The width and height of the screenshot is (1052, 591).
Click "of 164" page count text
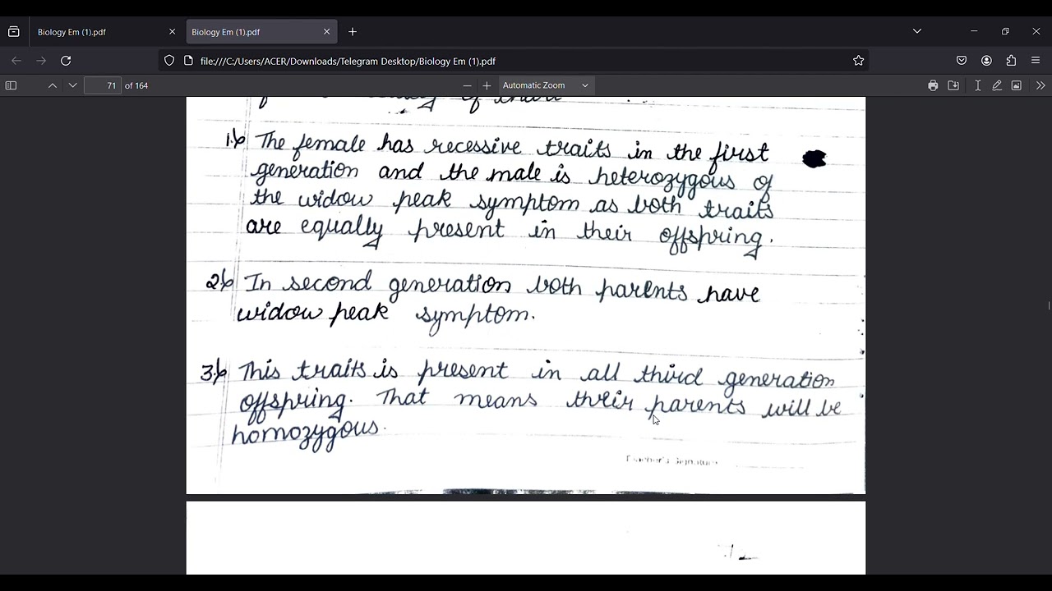136,85
